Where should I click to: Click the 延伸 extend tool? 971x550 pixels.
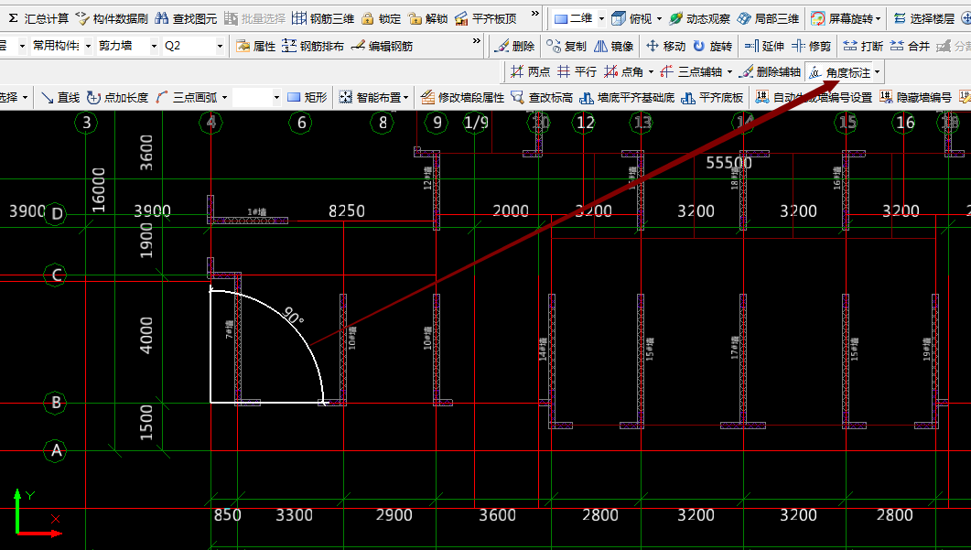click(x=764, y=46)
